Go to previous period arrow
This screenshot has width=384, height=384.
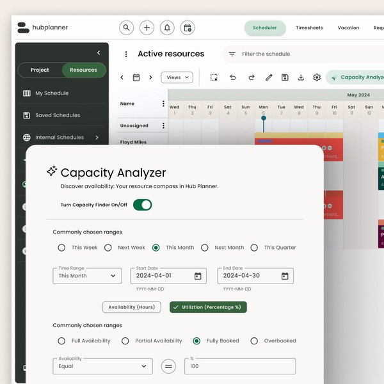tap(122, 77)
